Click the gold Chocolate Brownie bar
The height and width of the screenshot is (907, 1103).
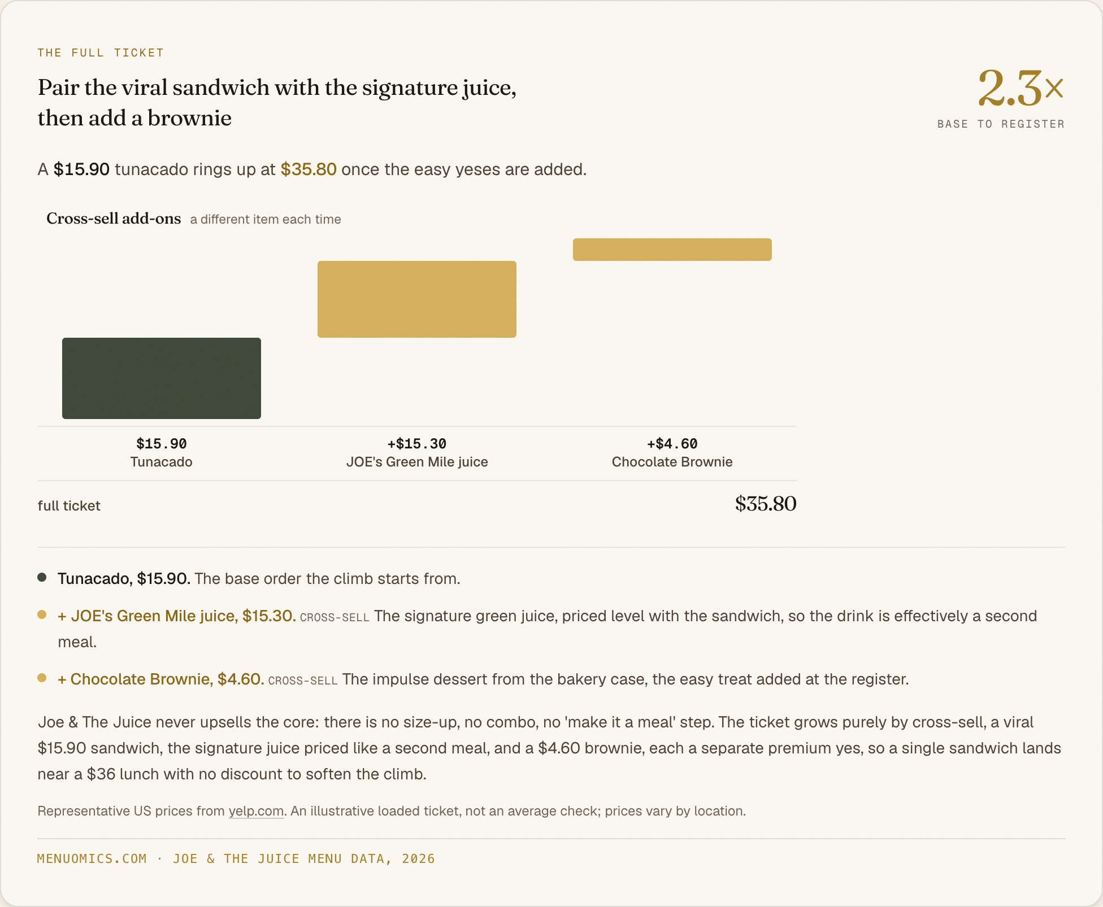pyautogui.click(x=672, y=250)
